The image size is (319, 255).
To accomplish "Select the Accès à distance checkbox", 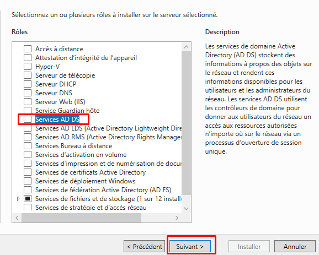I will click(28, 49).
